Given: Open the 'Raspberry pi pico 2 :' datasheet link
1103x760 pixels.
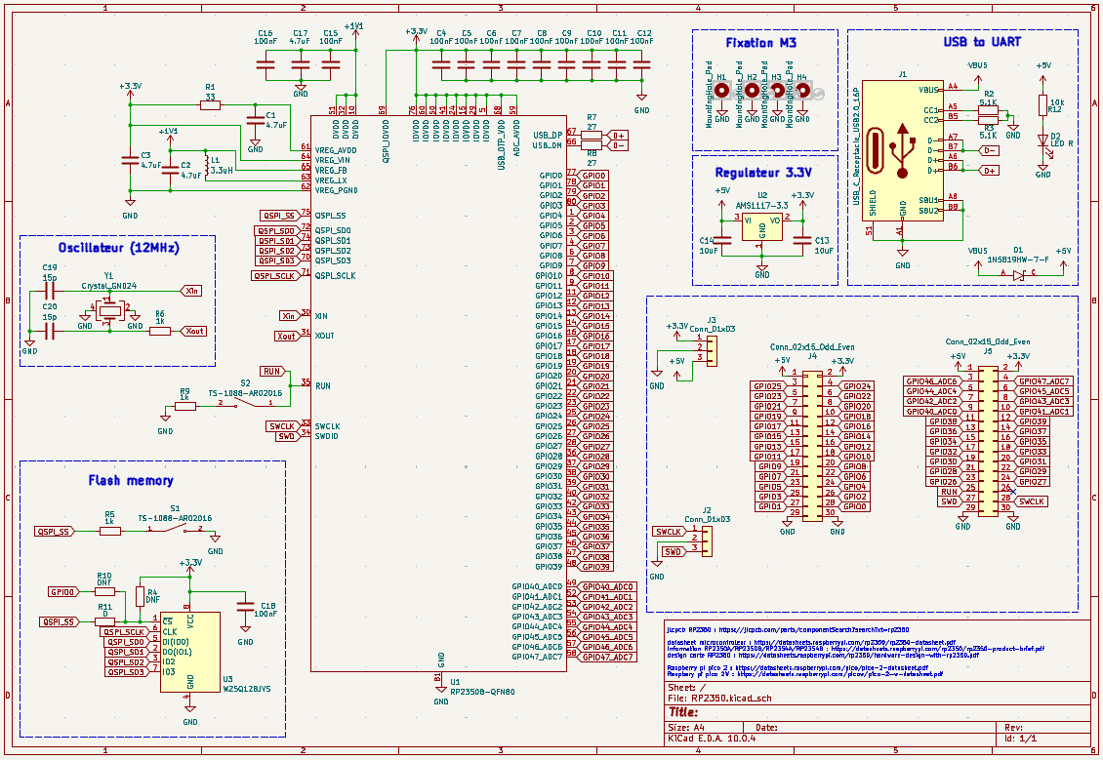Looking at the screenshot, I should (x=797, y=668).
